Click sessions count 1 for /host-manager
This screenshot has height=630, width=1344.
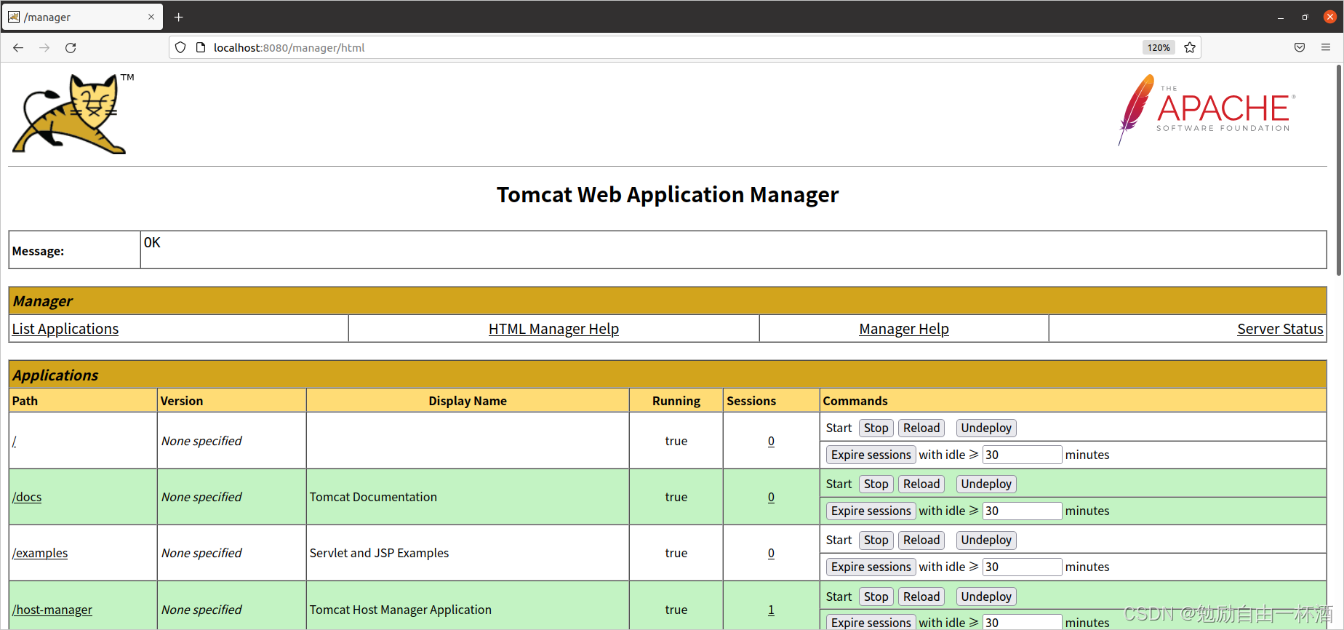(771, 610)
